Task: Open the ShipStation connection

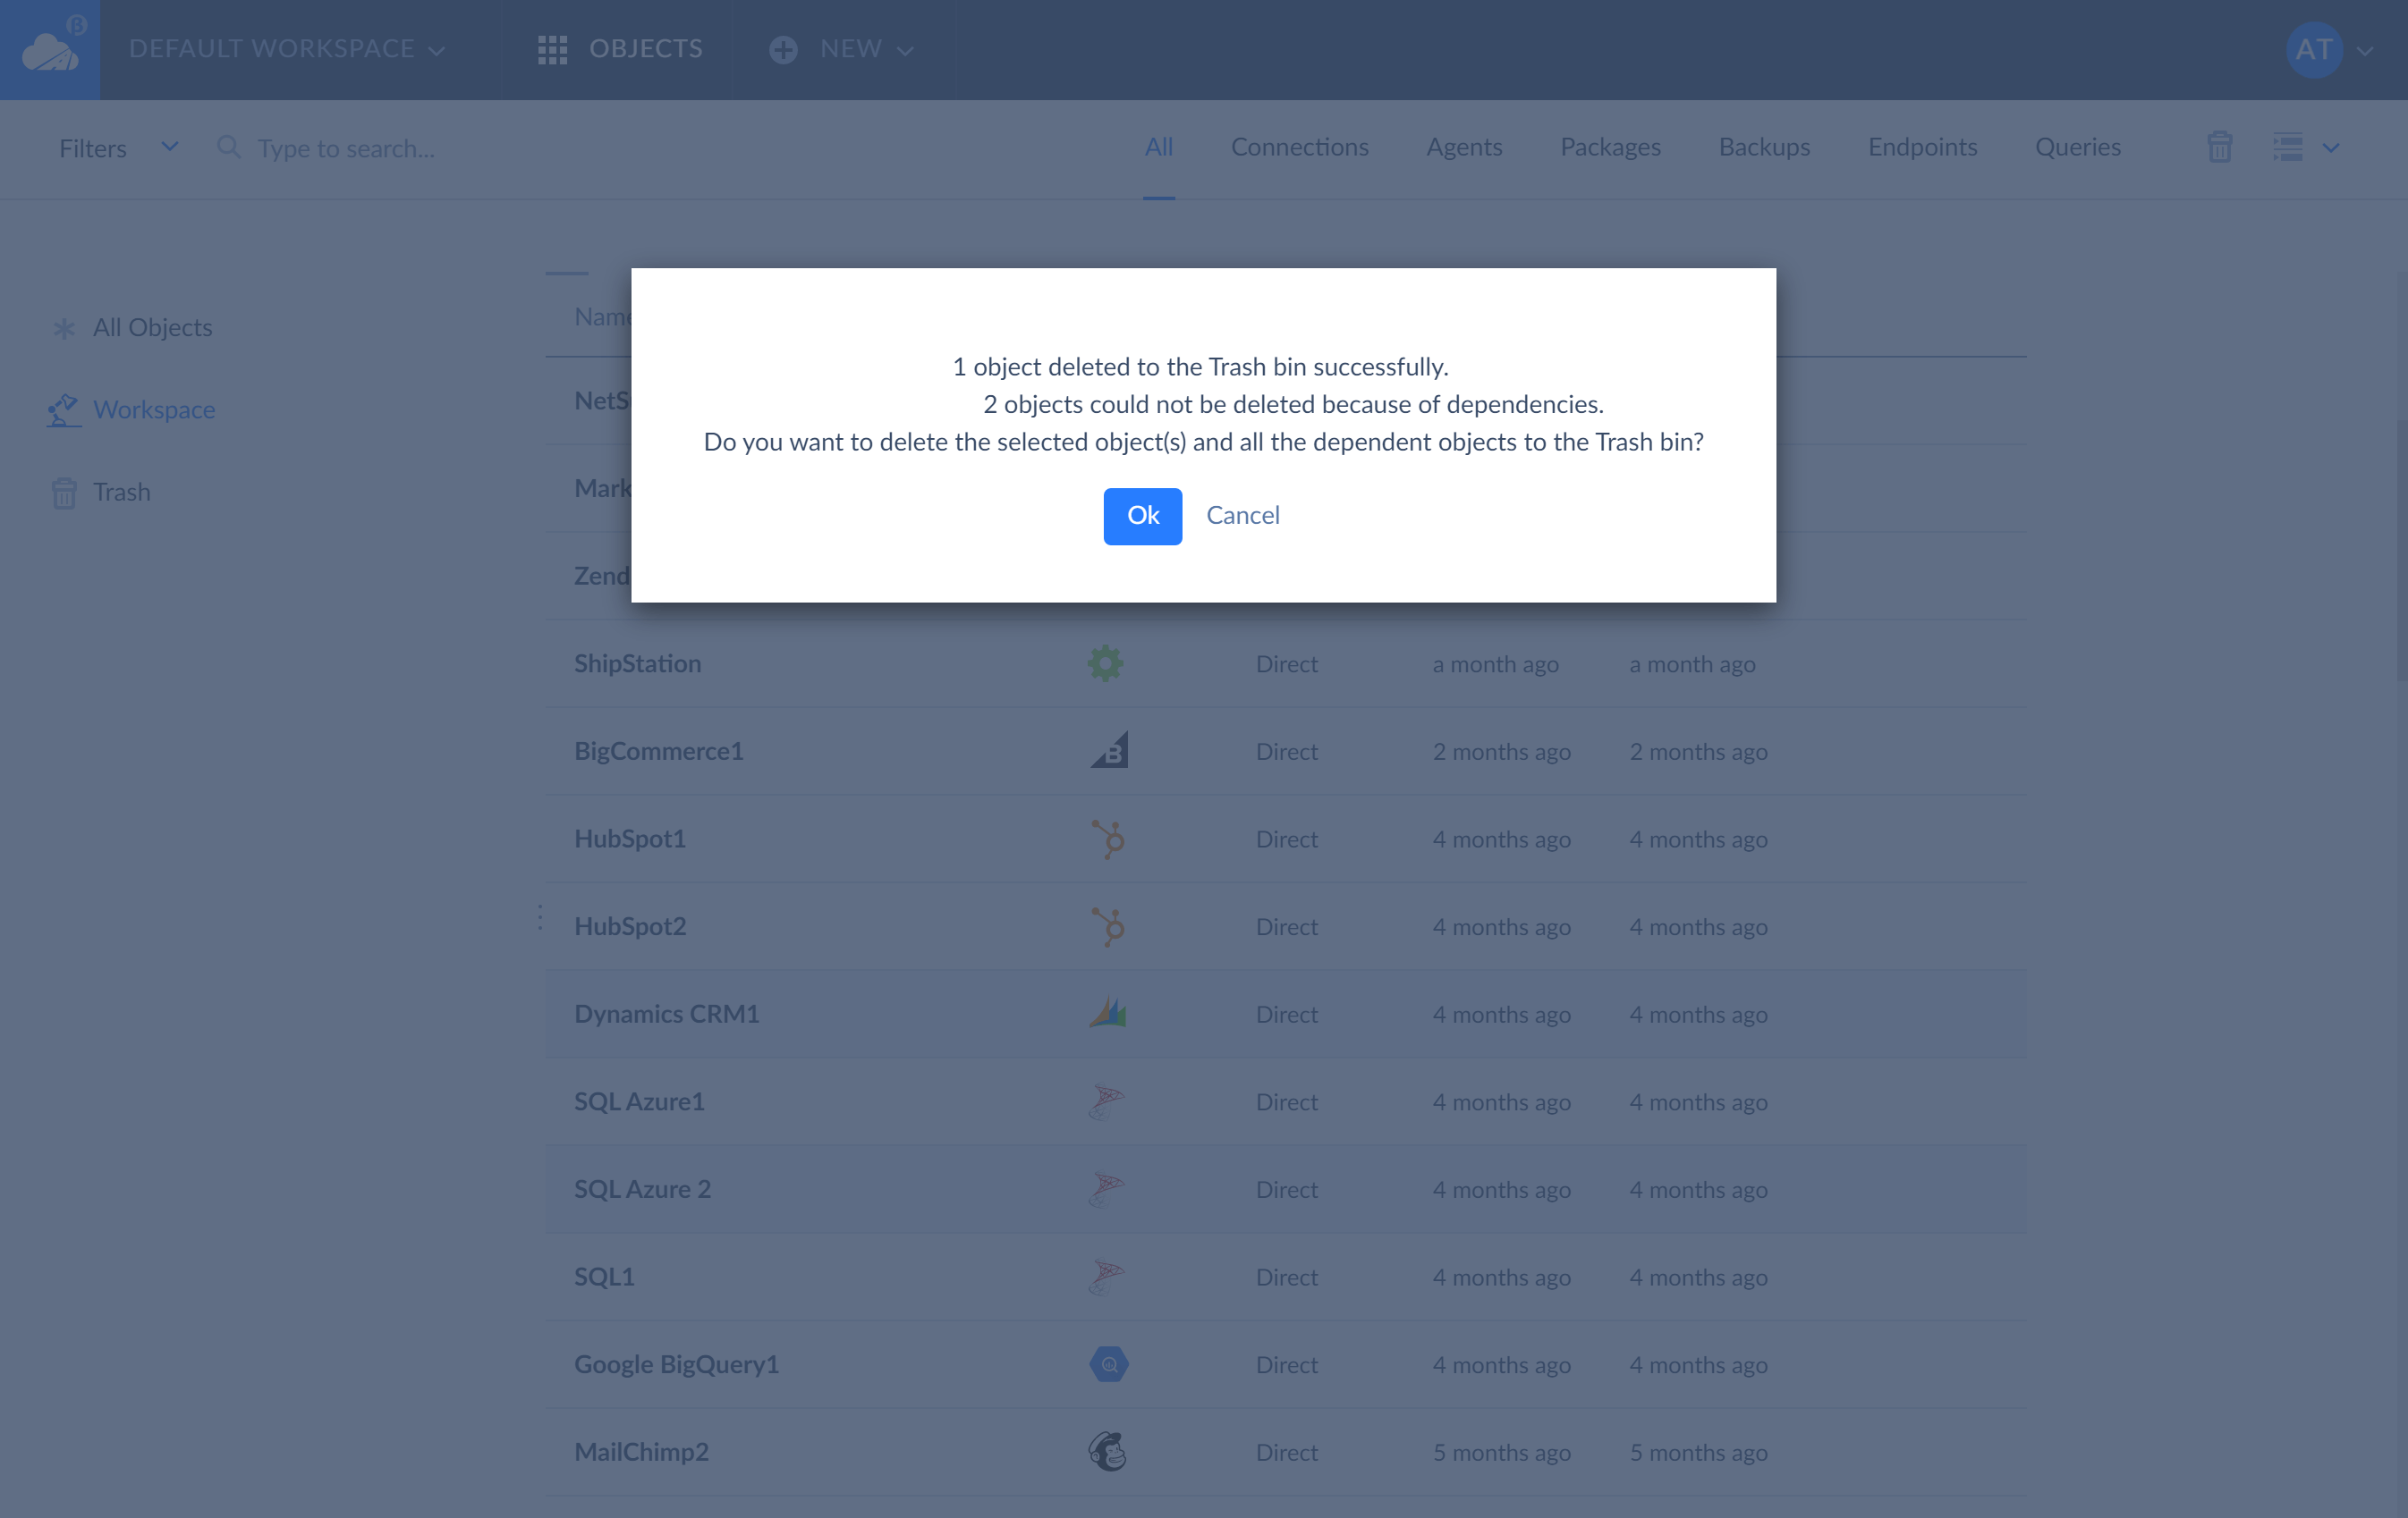Action: tap(637, 662)
